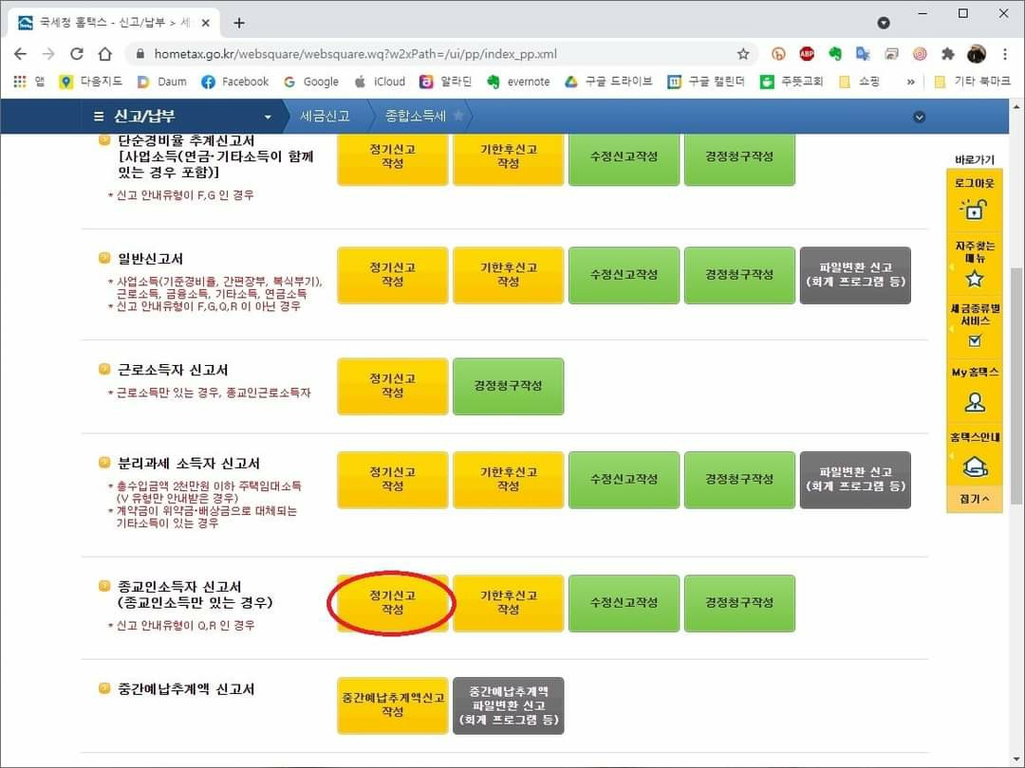Select the 세금신고 breadcrumb tab
The image size is (1025, 768).
point(325,116)
